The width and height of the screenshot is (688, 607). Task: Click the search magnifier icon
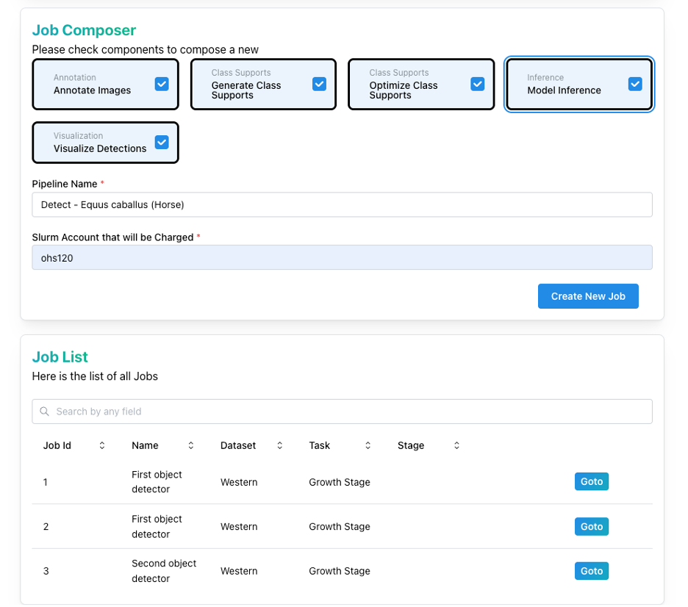[x=44, y=412]
